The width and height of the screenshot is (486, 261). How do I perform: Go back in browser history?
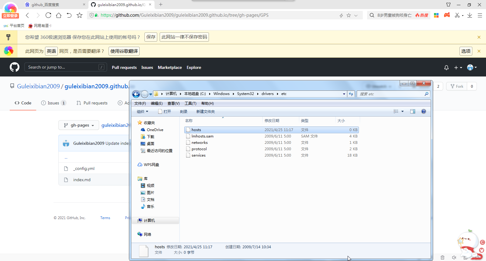click(27, 15)
